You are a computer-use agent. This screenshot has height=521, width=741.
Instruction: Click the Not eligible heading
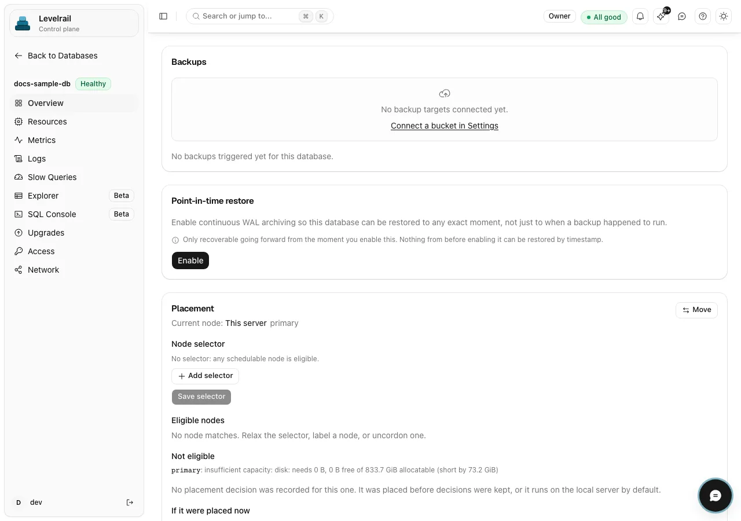pos(193,456)
